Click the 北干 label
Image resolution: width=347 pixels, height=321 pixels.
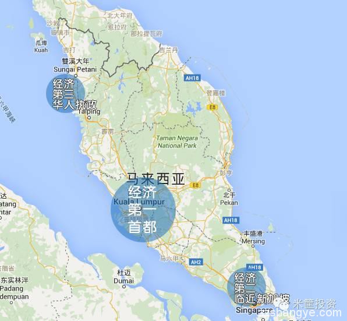(229, 195)
